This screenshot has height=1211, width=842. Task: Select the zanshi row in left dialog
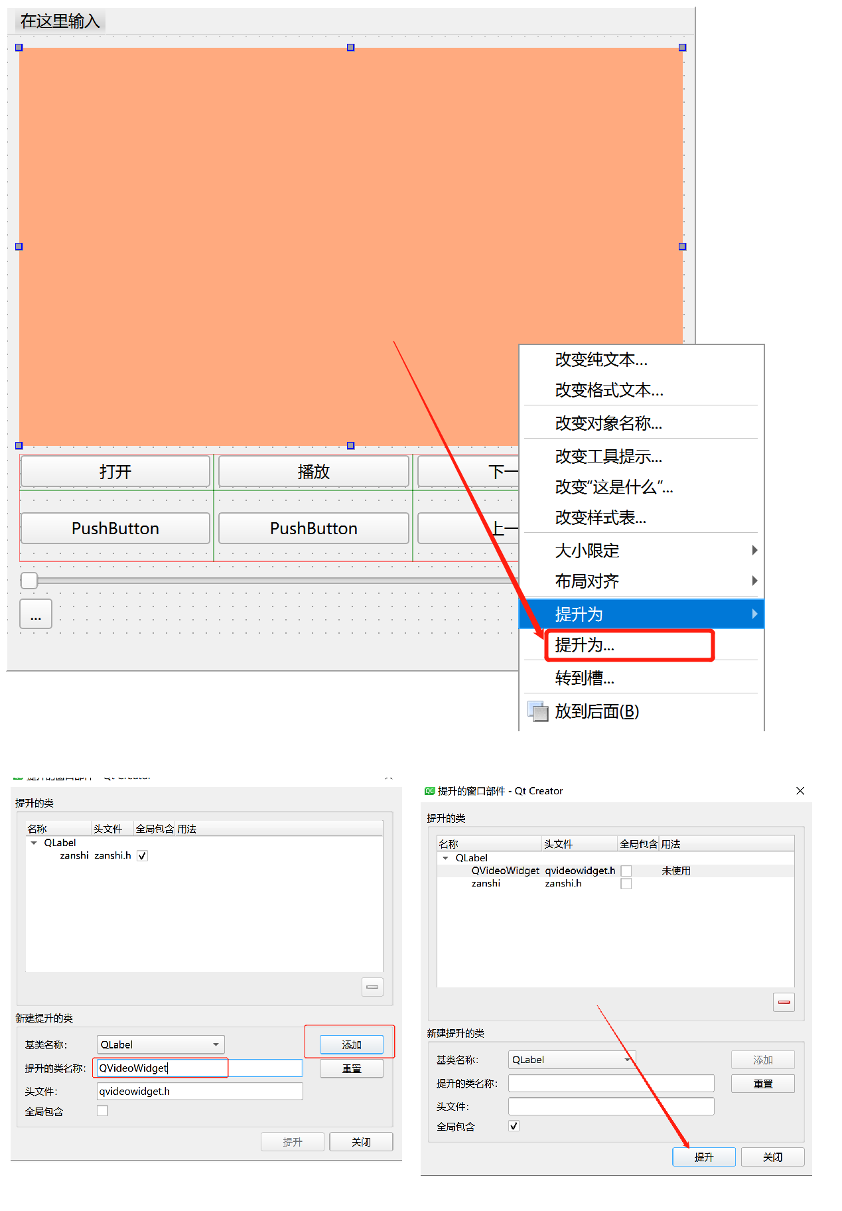[204, 855]
